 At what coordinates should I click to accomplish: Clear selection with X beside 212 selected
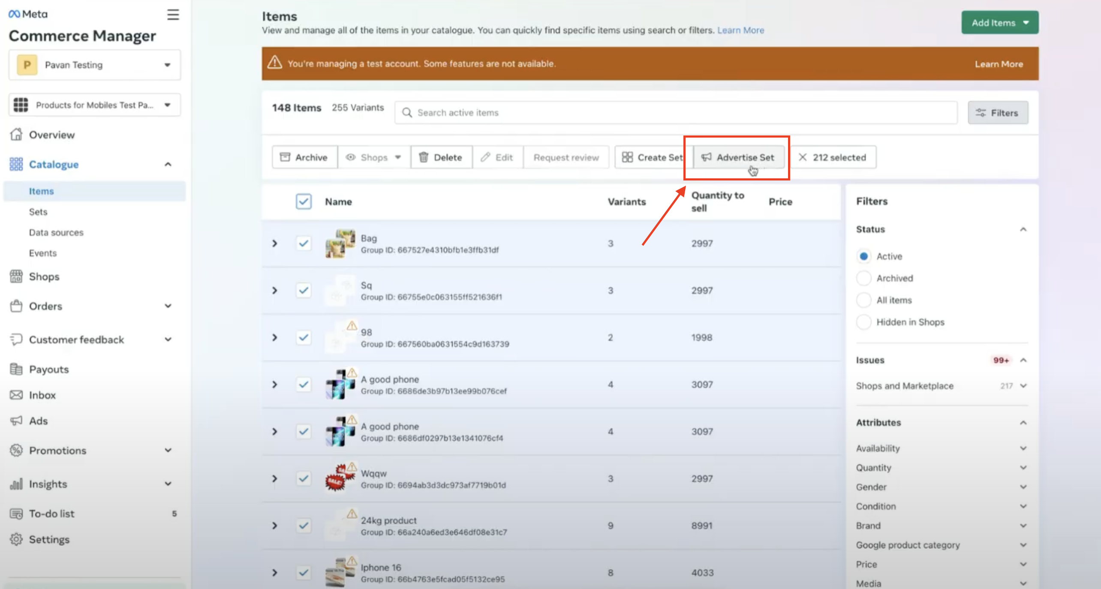coord(803,157)
